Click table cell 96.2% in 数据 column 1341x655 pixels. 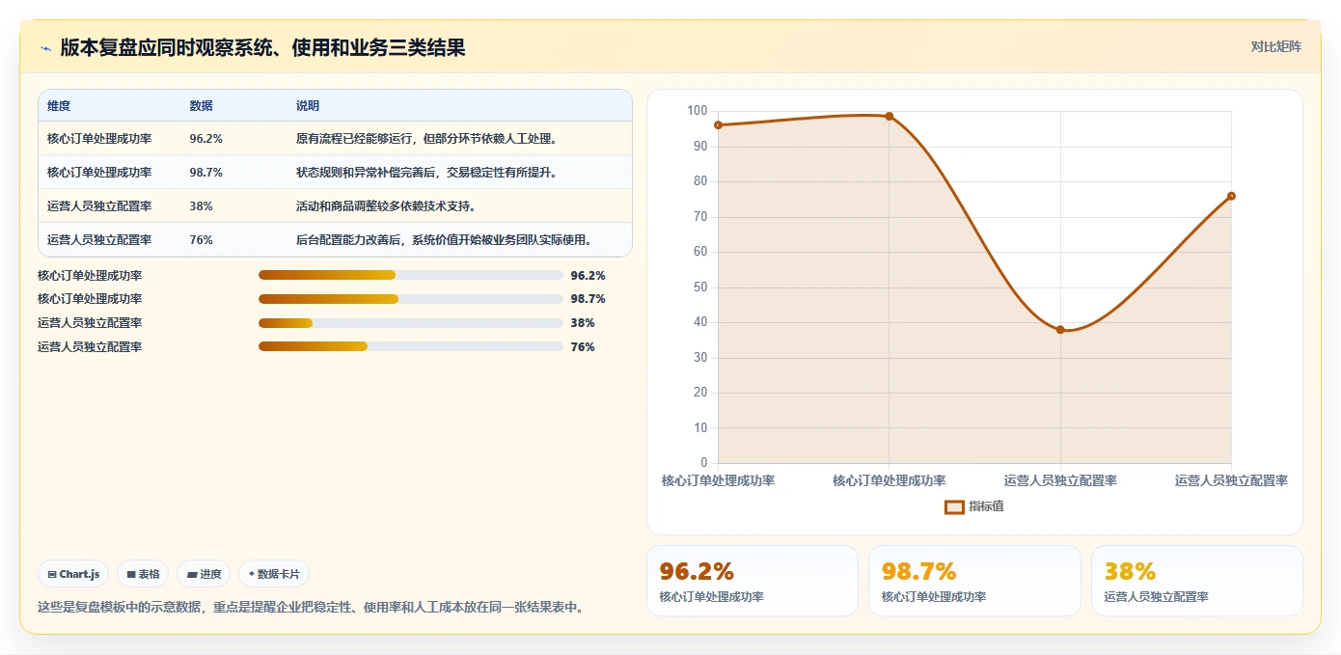(x=206, y=139)
